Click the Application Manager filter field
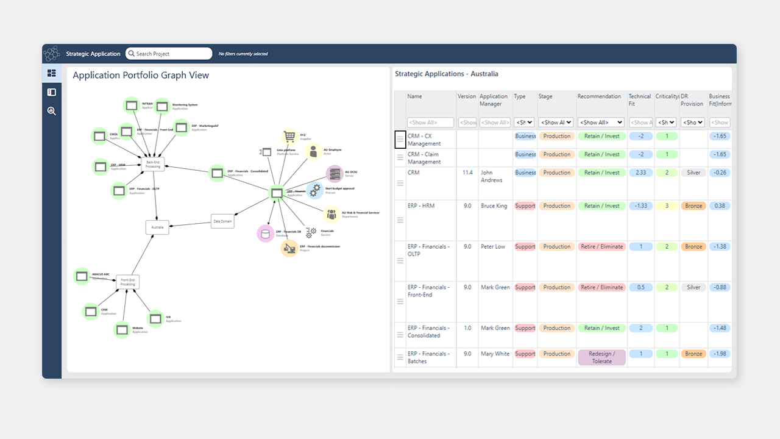 [x=495, y=123]
